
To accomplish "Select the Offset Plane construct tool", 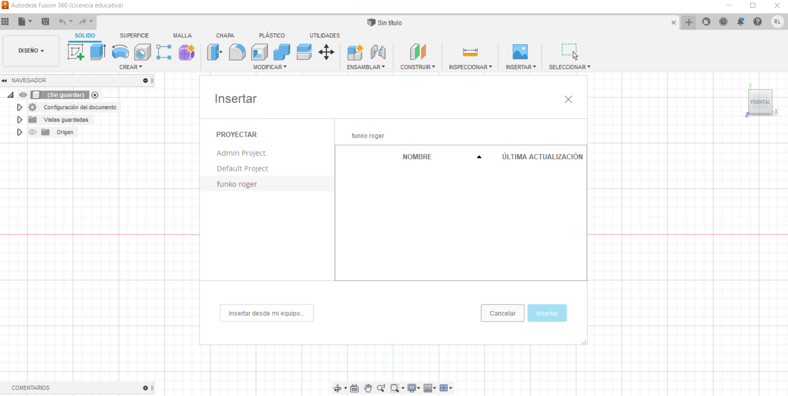I will [418, 52].
